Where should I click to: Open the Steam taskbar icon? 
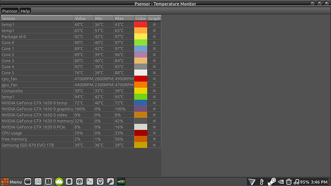pyautogui.click(x=111, y=182)
